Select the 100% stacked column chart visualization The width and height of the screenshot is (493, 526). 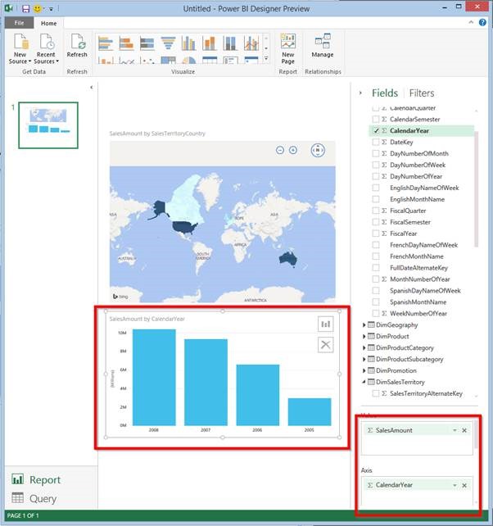230,43
